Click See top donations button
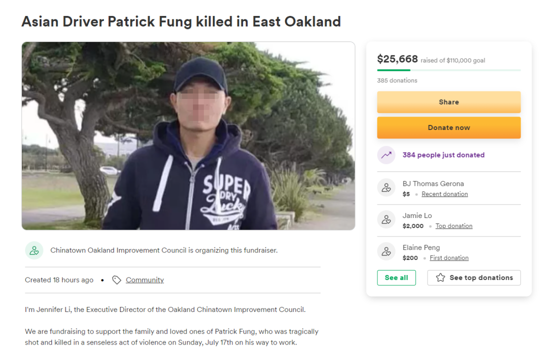This screenshot has height=353, width=540. (474, 277)
